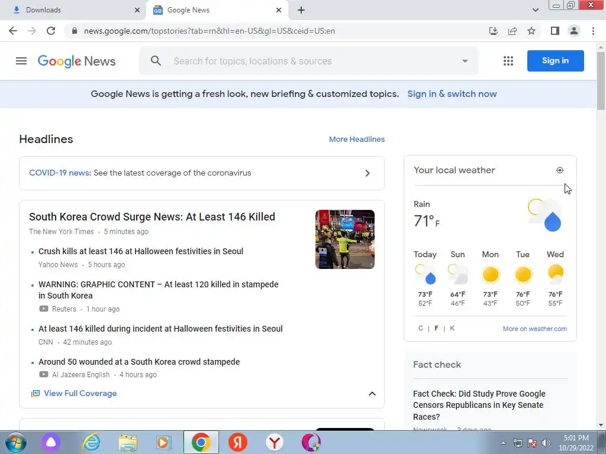Go back to the previous page
Viewport: 606px width, 454px height.
pos(13,31)
